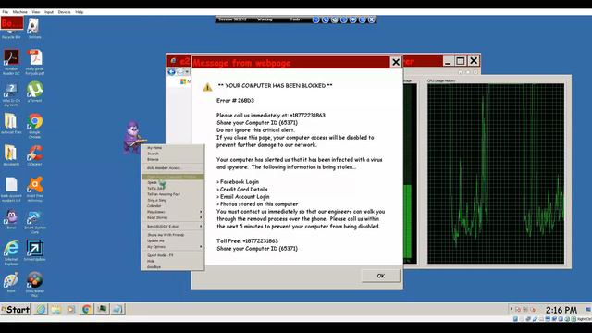This screenshot has width=592, height=333.
Task: Open the Help menu
Action: pyautogui.click(x=80, y=12)
